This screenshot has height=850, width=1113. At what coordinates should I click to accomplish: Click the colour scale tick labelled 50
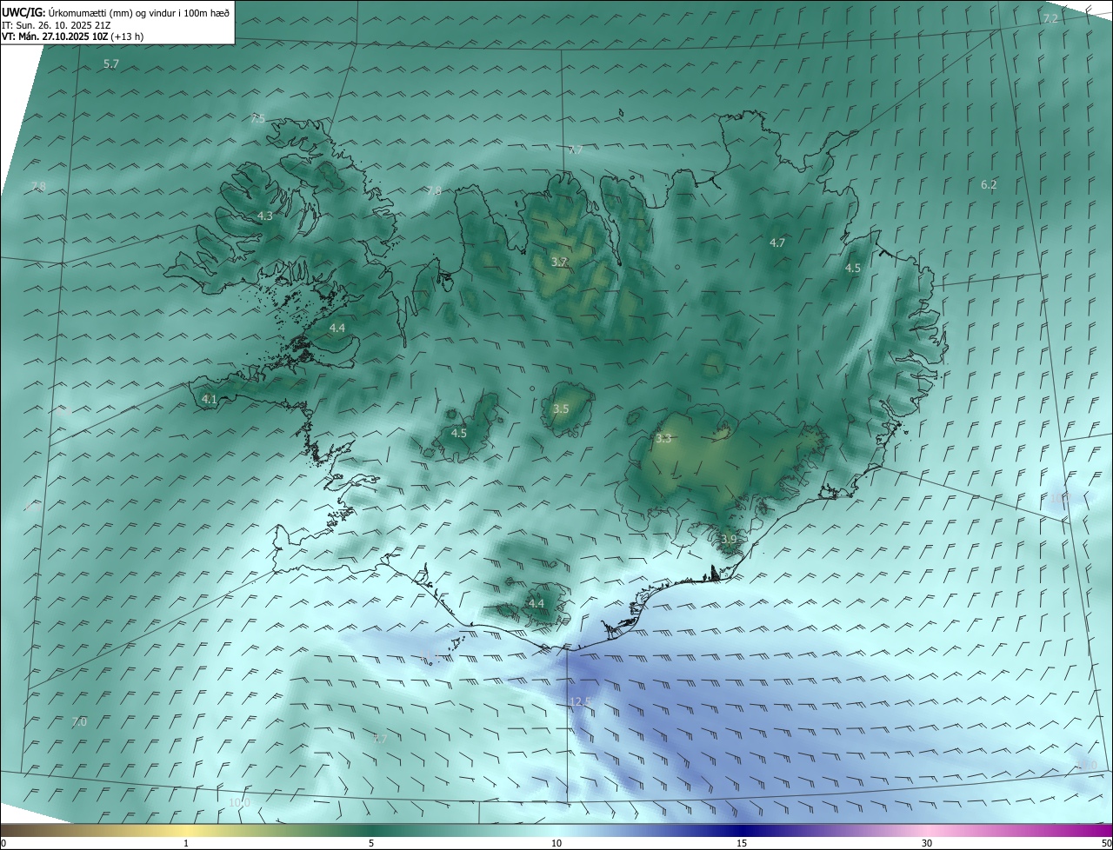[1106, 843]
